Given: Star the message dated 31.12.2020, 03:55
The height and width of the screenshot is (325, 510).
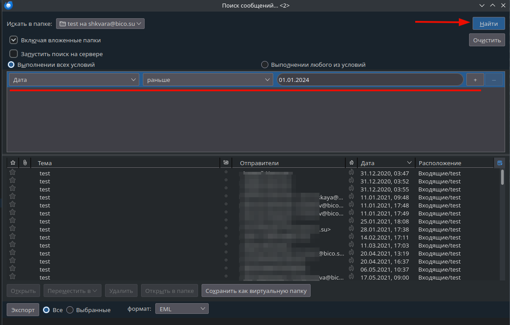Looking at the screenshot, I should coord(12,188).
